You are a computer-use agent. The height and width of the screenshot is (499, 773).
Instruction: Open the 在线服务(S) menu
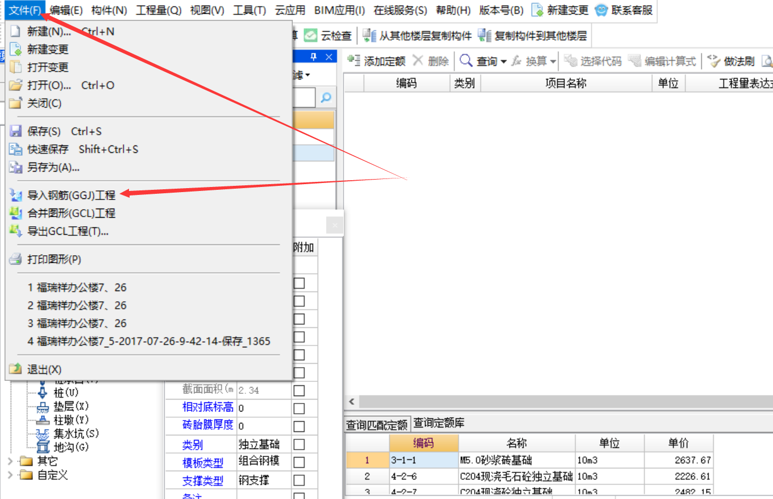pyautogui.click(x=400, y=10)
